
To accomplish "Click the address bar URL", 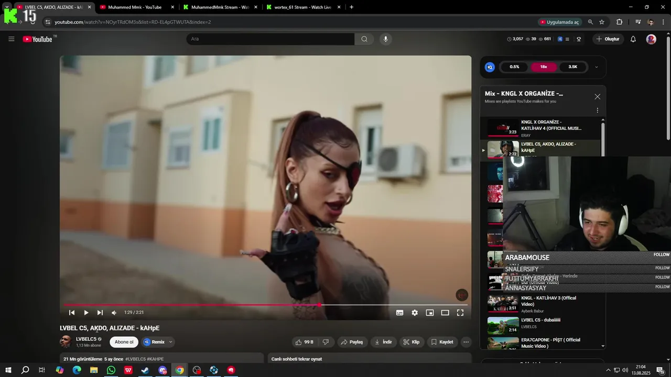I will coord(133,22).
